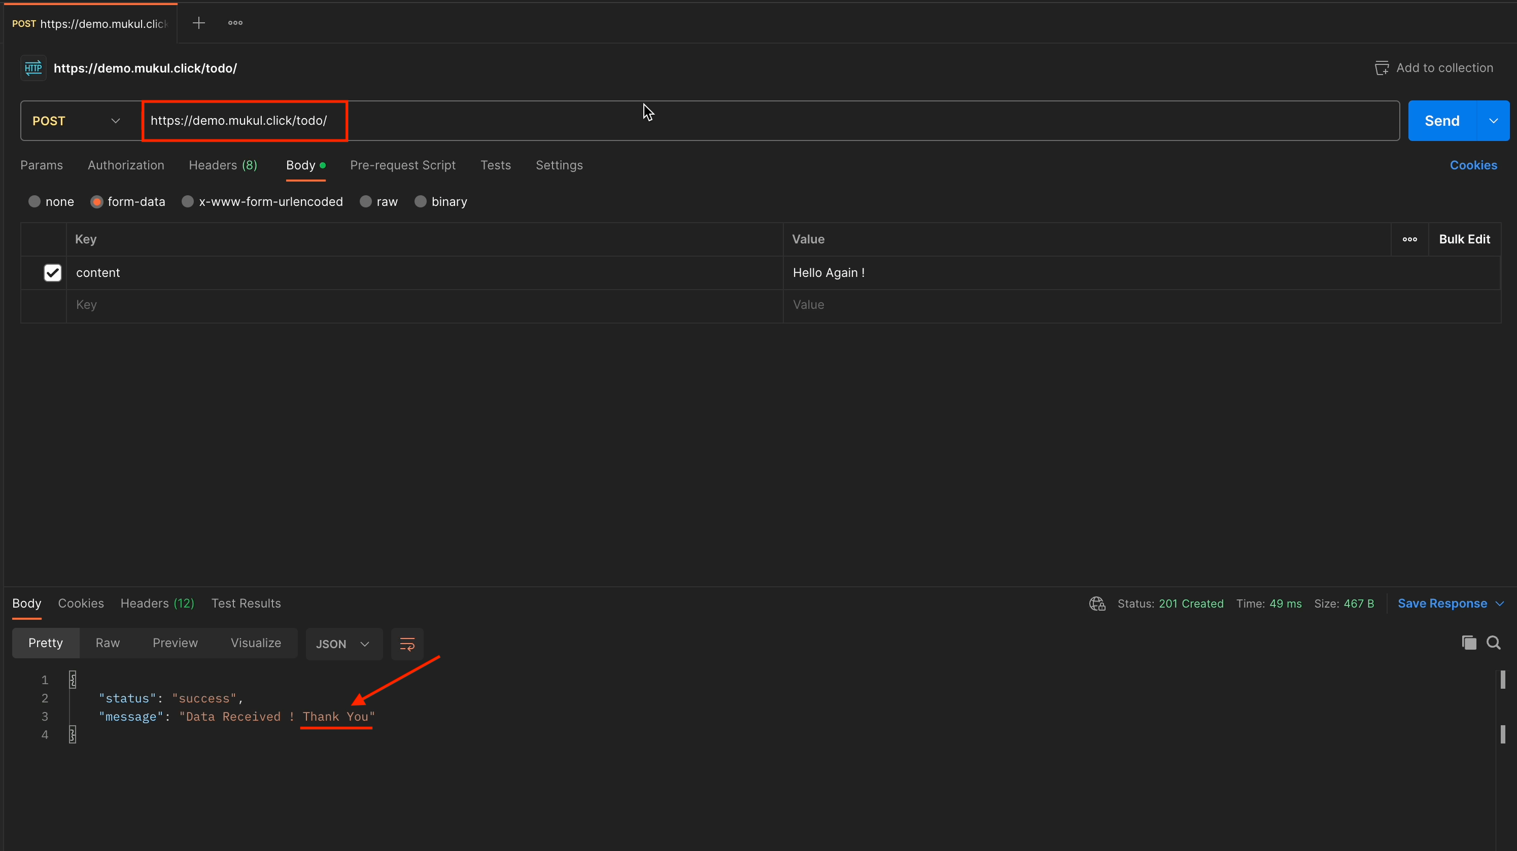Click the Bulk Edit button

point(1464,239)
